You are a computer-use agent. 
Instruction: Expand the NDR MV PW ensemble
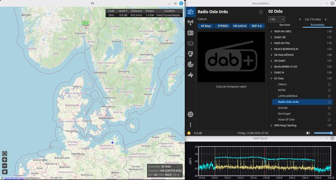click(x=271, y=43)
